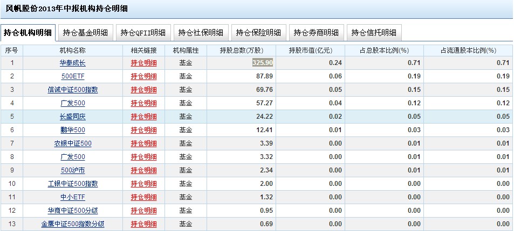The height and width of the screenshot is (231, 514).
Task: Open the 500沪市 fund link
Action: tap(72, 170)
